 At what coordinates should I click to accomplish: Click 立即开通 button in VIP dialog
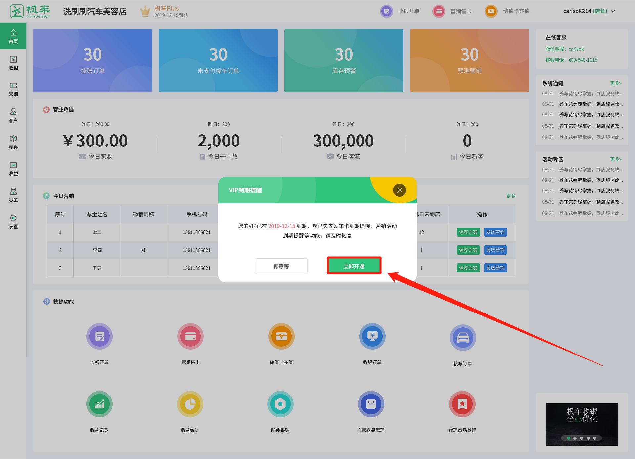tap(354, 266)
